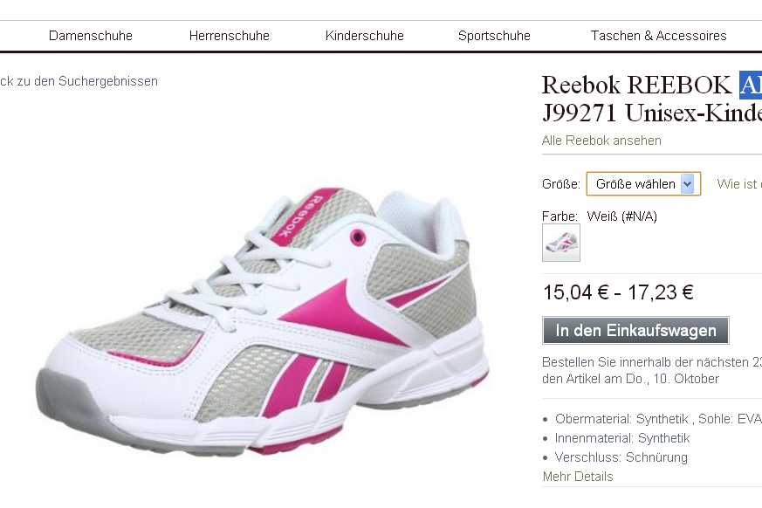Add item with In den Einkaufswagen
762x508 pixels.
pyautogui.click(x=635, y=331)
